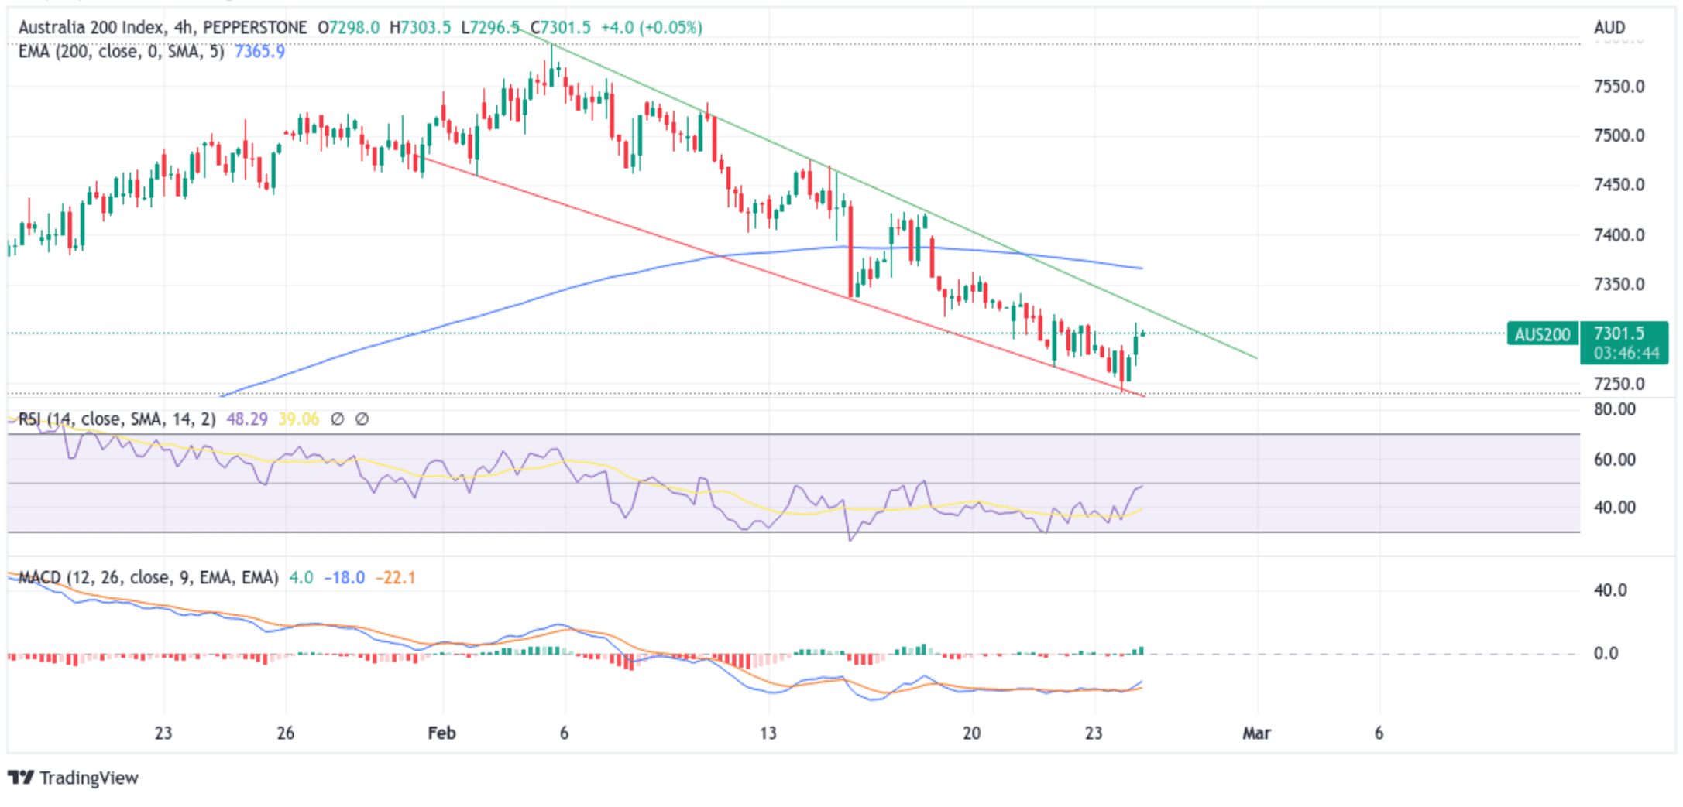
Task: Click the countdown timer 03:46:44
Action: 1626,354
